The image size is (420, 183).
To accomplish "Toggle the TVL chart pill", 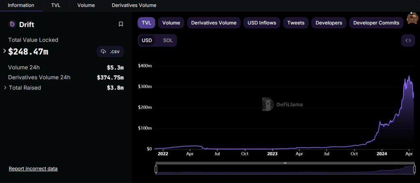I will coord(146,23).
